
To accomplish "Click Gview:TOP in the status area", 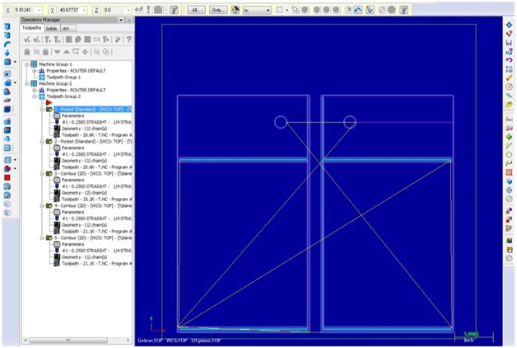I will pos(150,341).
